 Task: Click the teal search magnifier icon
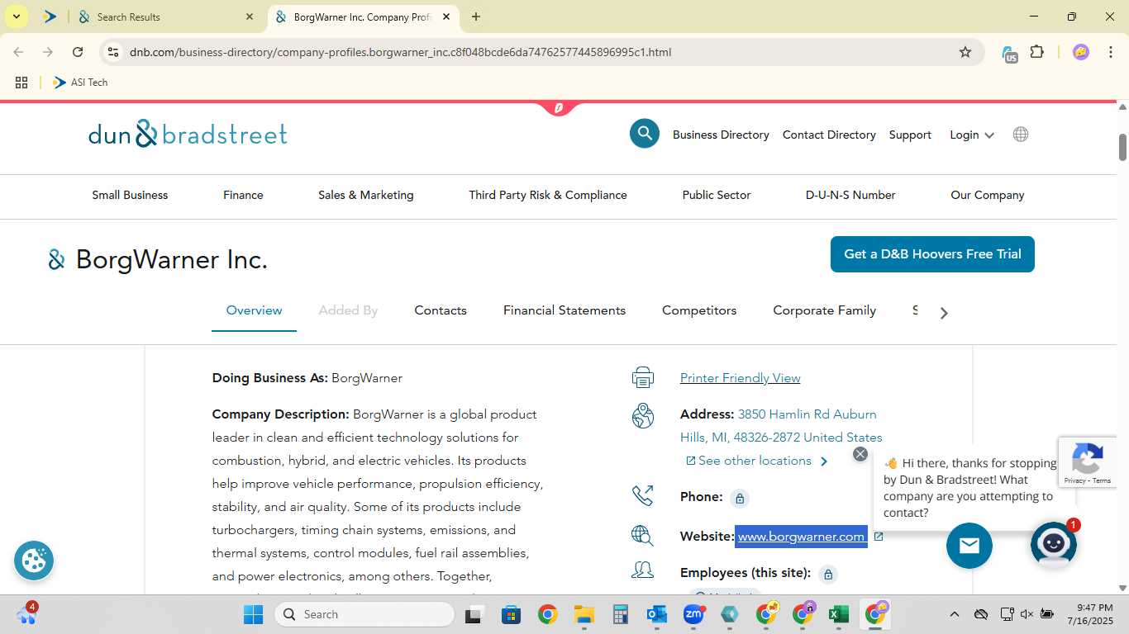[645, 134]
